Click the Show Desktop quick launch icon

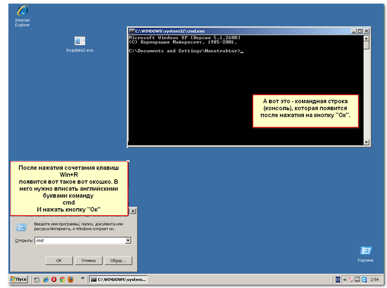37,279
